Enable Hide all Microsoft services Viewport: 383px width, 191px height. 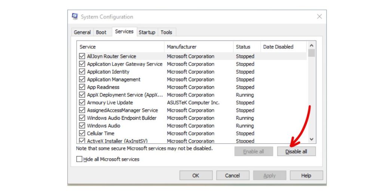tap(79, 159)
